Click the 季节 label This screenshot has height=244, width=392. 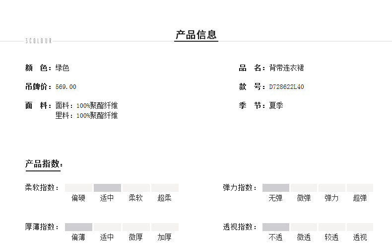coord(252,105)
